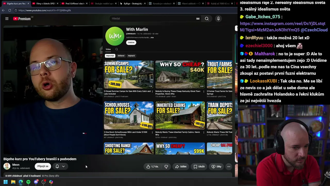Open the 'Inherited Cabins For Sale?' thumbnail
Viewport: 330px width, 186px height.
click(180, 115)
